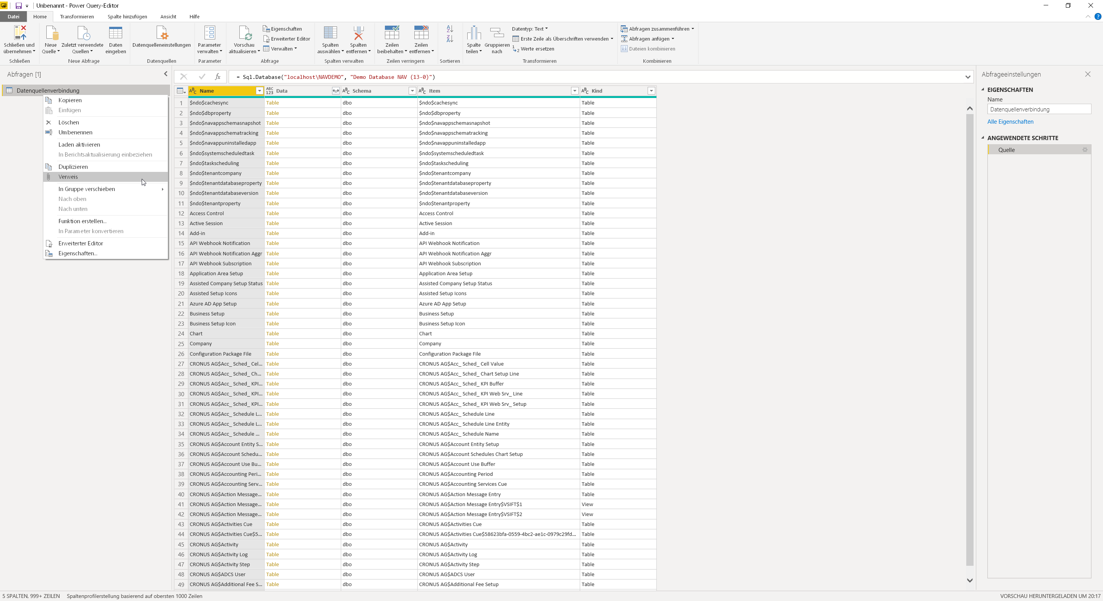Click the Eigenschaften ribbon button
The height and width of the screenshot is (601, 1103).
coord(282,29)
